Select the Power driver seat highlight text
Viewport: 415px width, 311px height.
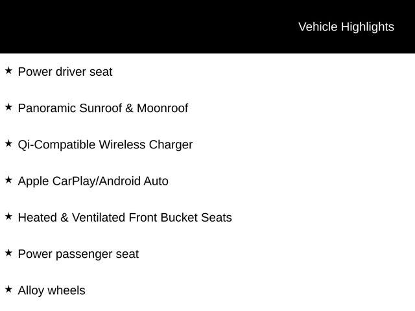(65, 72)
